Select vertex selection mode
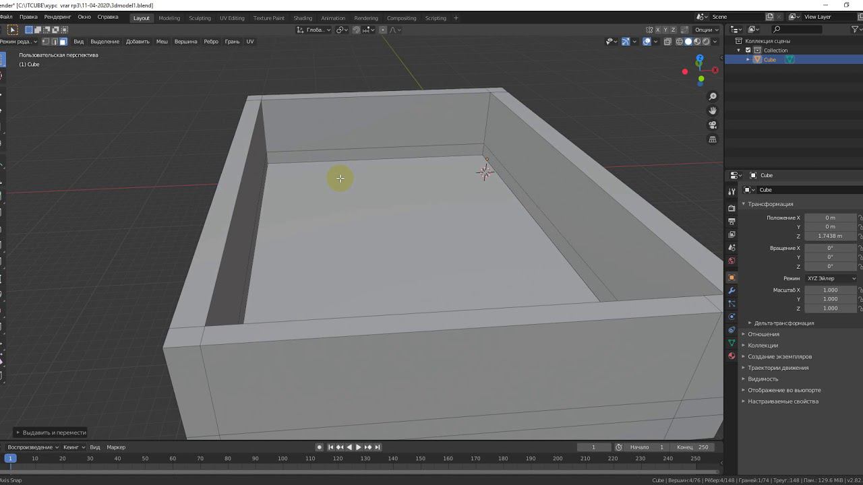Image resolution: width=863 pixels, height=485 pixels. pos(46,42)
